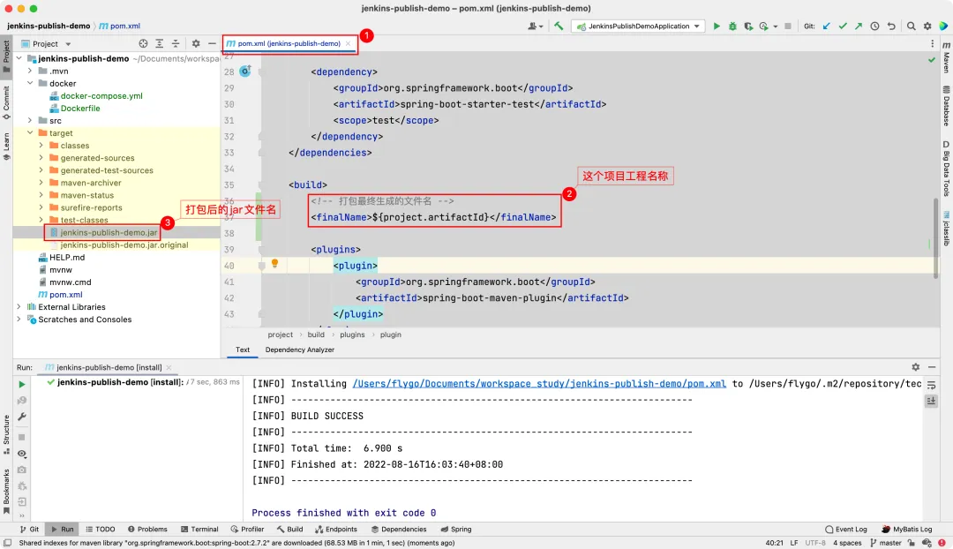This screenshot has width=953, height=549.
Task: Click the Git Push green arrow
Action: tap(859, 26)
